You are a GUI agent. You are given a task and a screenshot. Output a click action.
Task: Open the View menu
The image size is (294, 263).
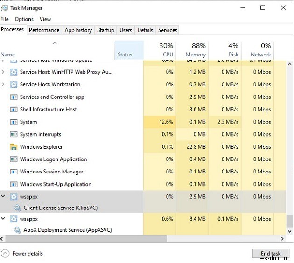45,19
